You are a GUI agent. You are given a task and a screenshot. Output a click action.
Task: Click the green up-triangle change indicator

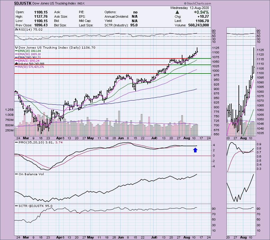coord(177,12)
